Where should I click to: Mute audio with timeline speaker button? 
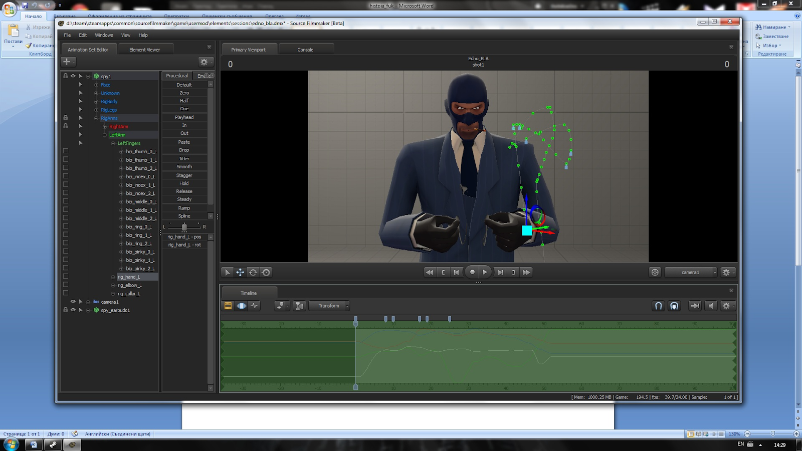point(711,306)
